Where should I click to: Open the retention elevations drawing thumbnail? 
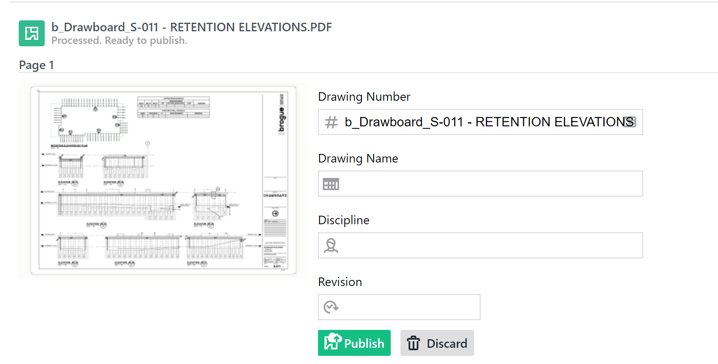click(163, 180)
